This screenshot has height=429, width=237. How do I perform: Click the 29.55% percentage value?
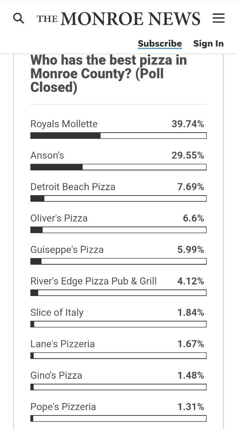[x=188, y=155]
